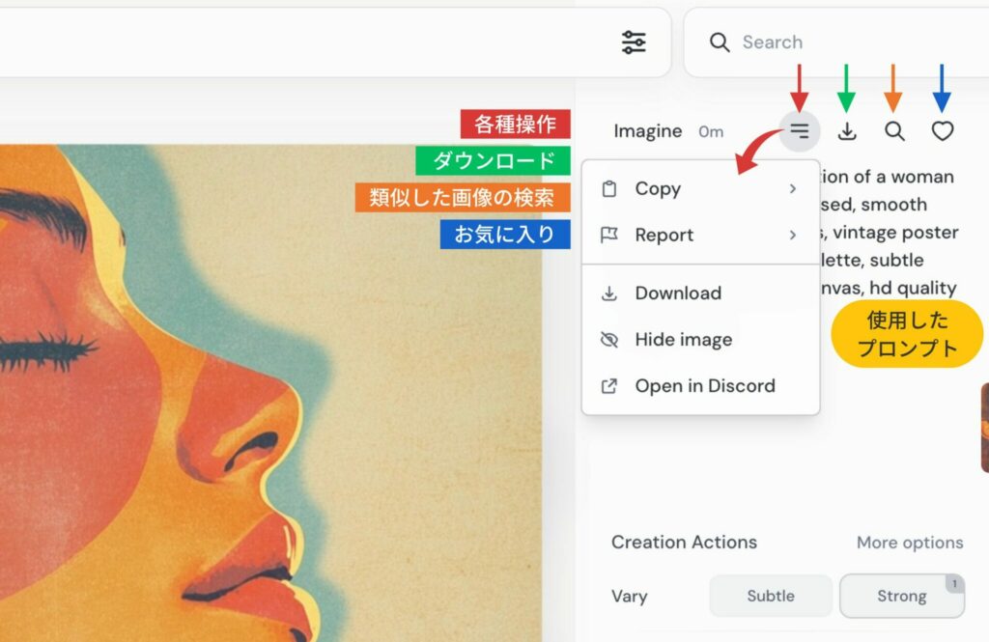Open the More options link
Screen dimensions: 989x642
point(909,543)
